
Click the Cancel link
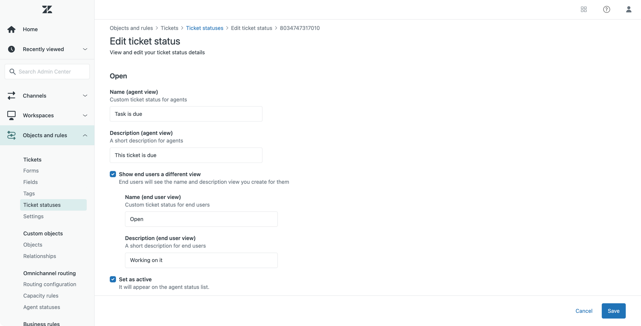click(584, 311)
